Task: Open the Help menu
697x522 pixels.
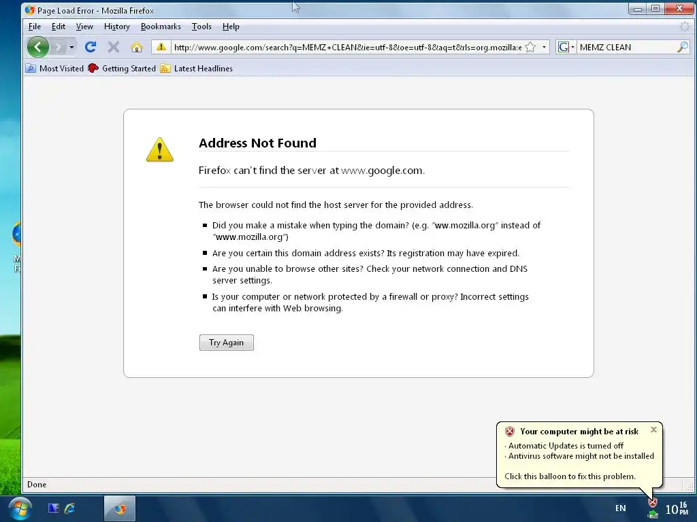Action: coord(231,27)
